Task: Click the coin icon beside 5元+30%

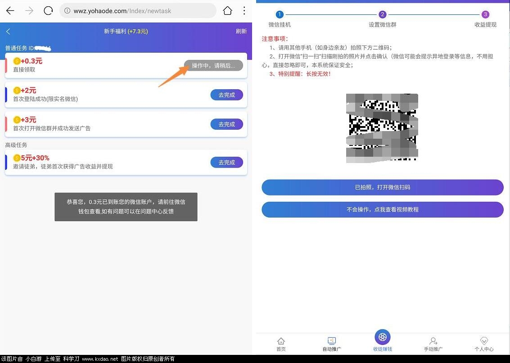Action: [x=17, y=158]
